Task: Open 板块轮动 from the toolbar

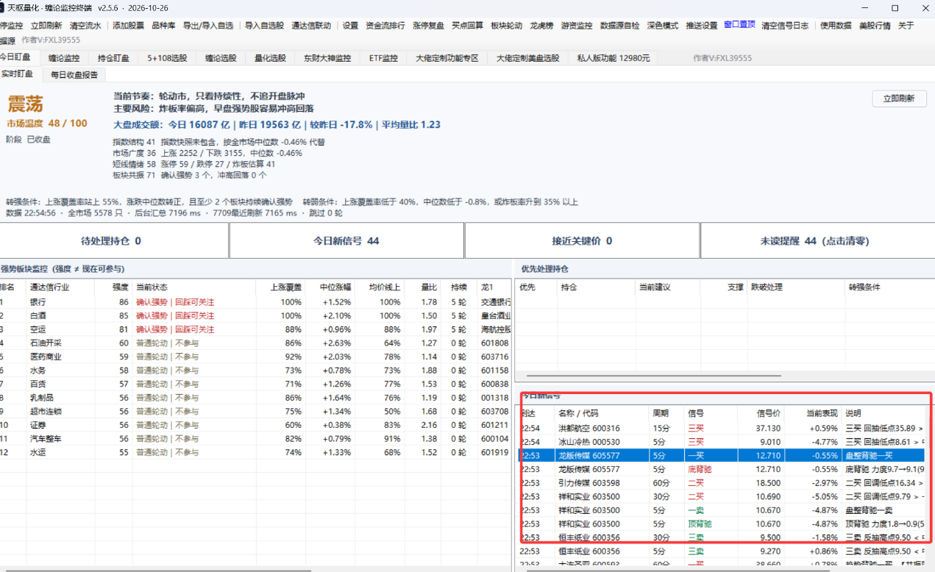Action: click(x=506, y=25)
